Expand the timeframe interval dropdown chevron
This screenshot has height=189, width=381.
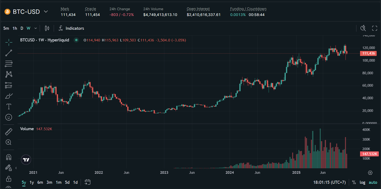[35, 28]
